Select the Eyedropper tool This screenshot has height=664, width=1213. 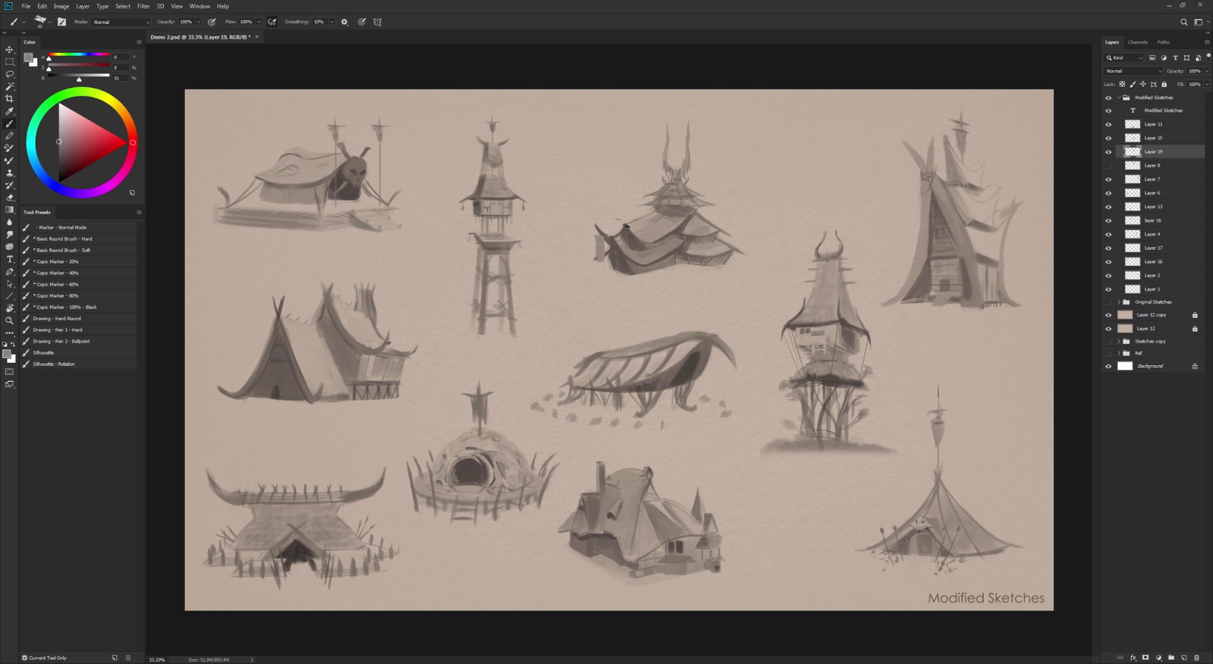pos(9,111)
